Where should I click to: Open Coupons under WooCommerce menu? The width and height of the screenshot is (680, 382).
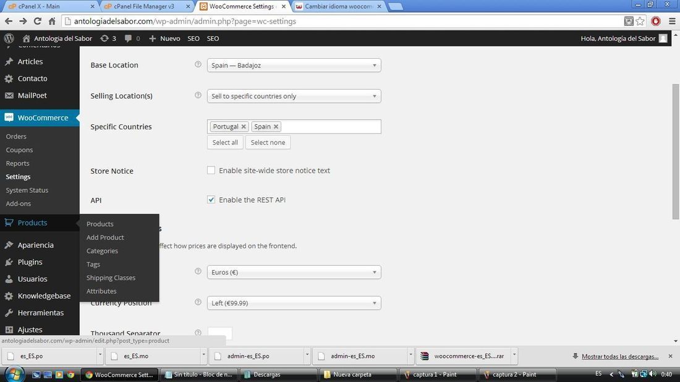(x=19, y=150)
